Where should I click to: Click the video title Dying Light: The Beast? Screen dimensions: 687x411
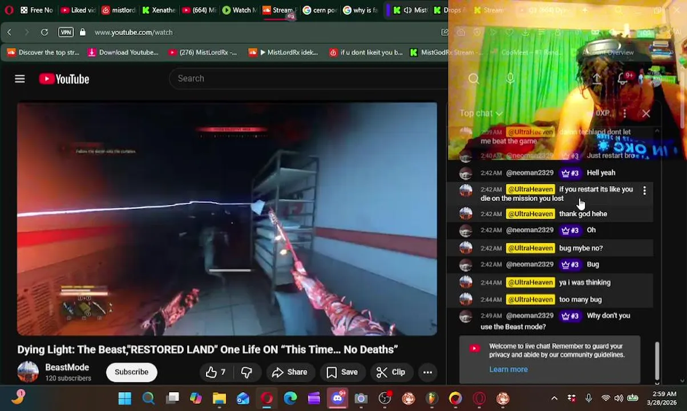208,349
